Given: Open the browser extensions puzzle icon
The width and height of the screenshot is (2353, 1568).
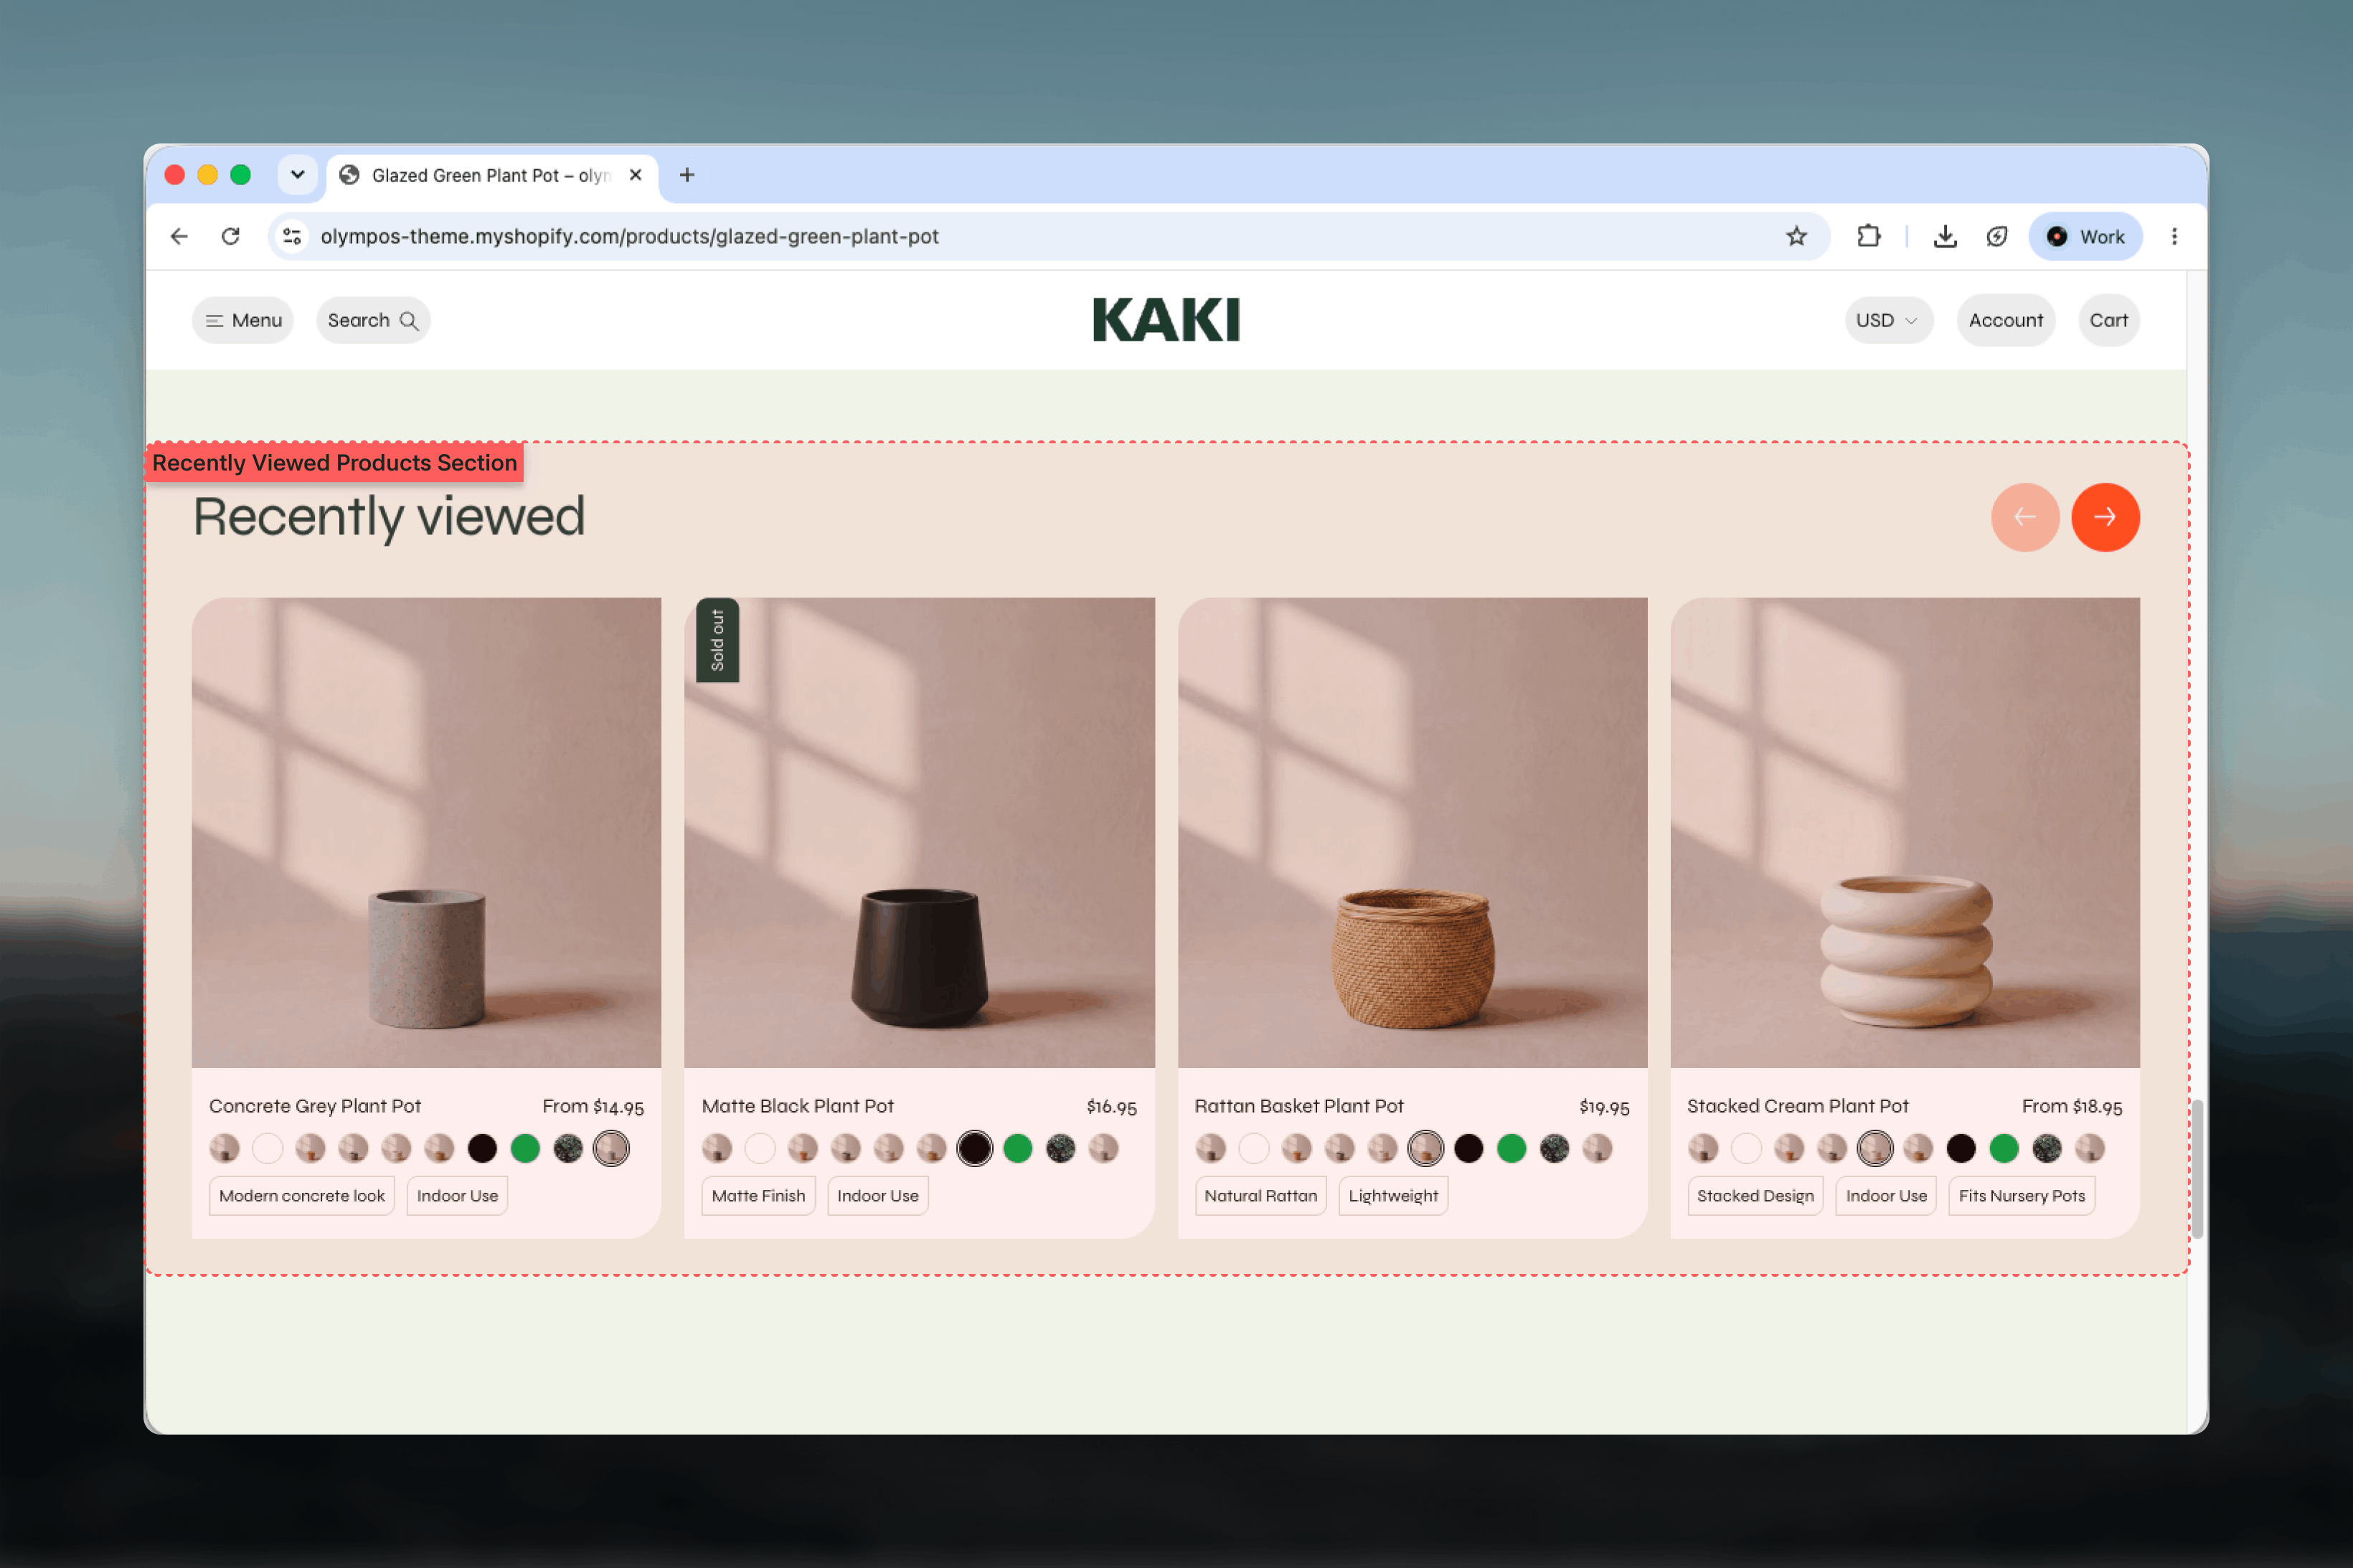Looking at the screenshot, I should (x=1868, y=236).
